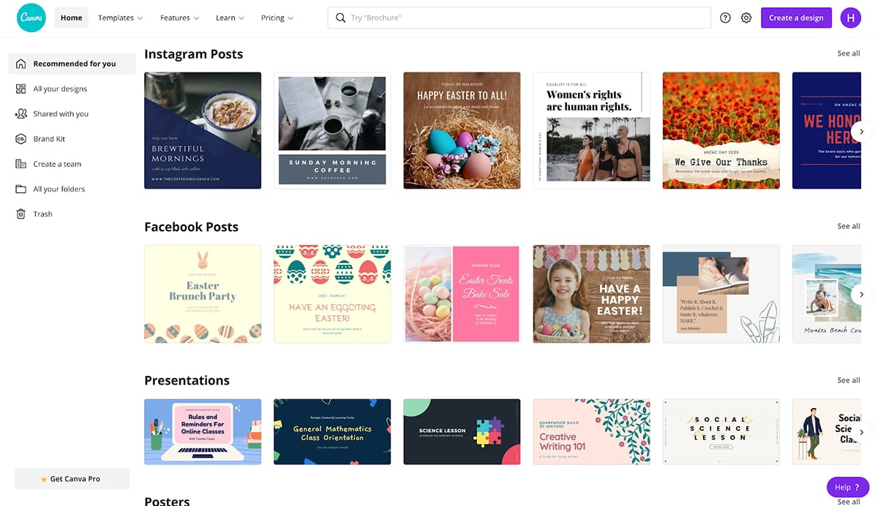Viewport: 878px width, 506px height.
Task: Open the user profile avatar
Action: point(850,18)
